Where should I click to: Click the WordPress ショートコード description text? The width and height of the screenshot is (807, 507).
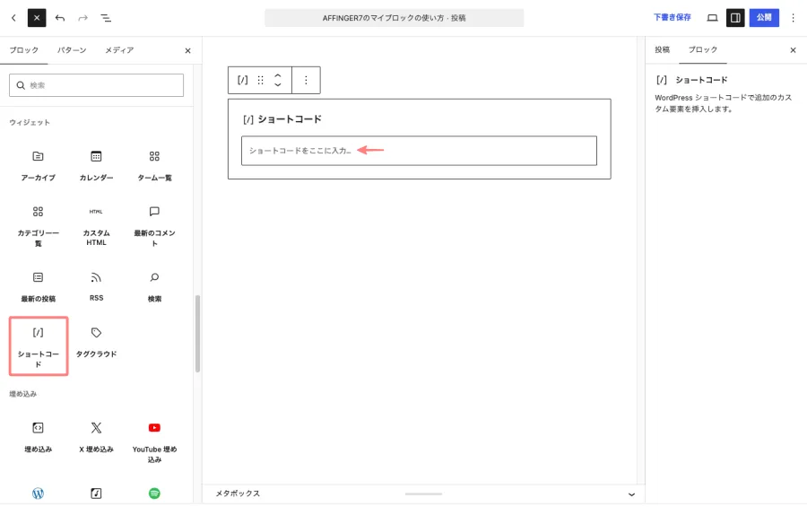(723, 103)
